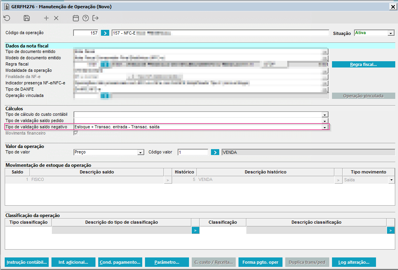Click the Regra fiscal... button
Viewport: 398px width, 270px height.
(x=363, y=64)
